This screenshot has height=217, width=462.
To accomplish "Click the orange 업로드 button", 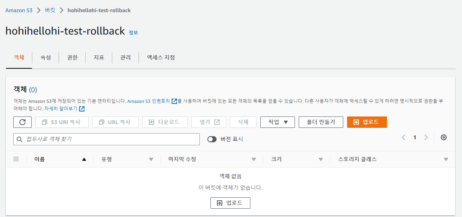I will point(367,122).
